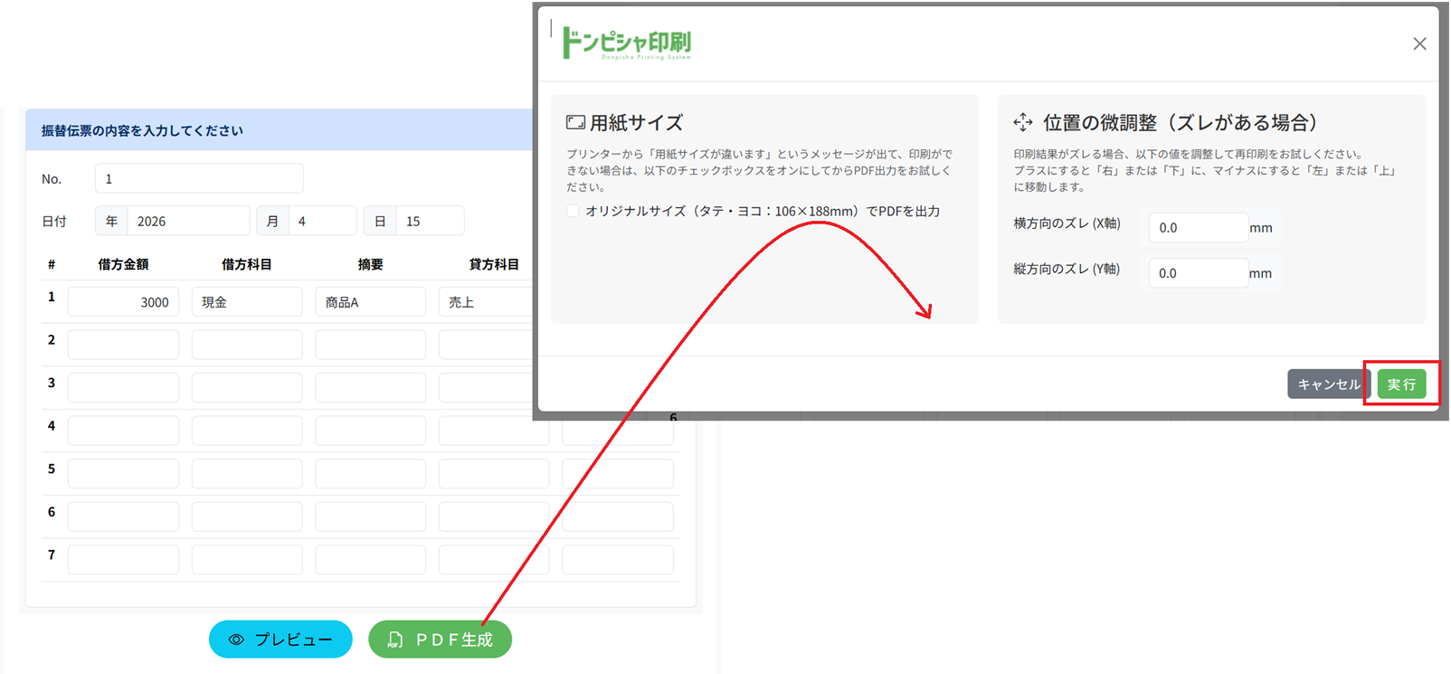
Task: Click row 1 debit account field 現金
Action: click(x=247, y=302)
